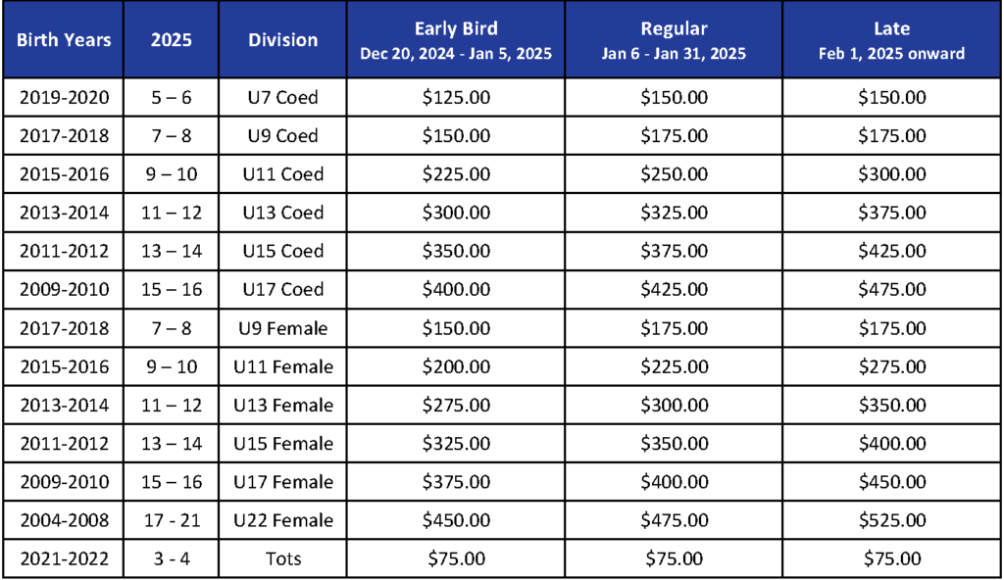Screen dimensions: 1004x580
Task: Click the 2004-2008 birth years cell
Action: [x=64, y=520]
